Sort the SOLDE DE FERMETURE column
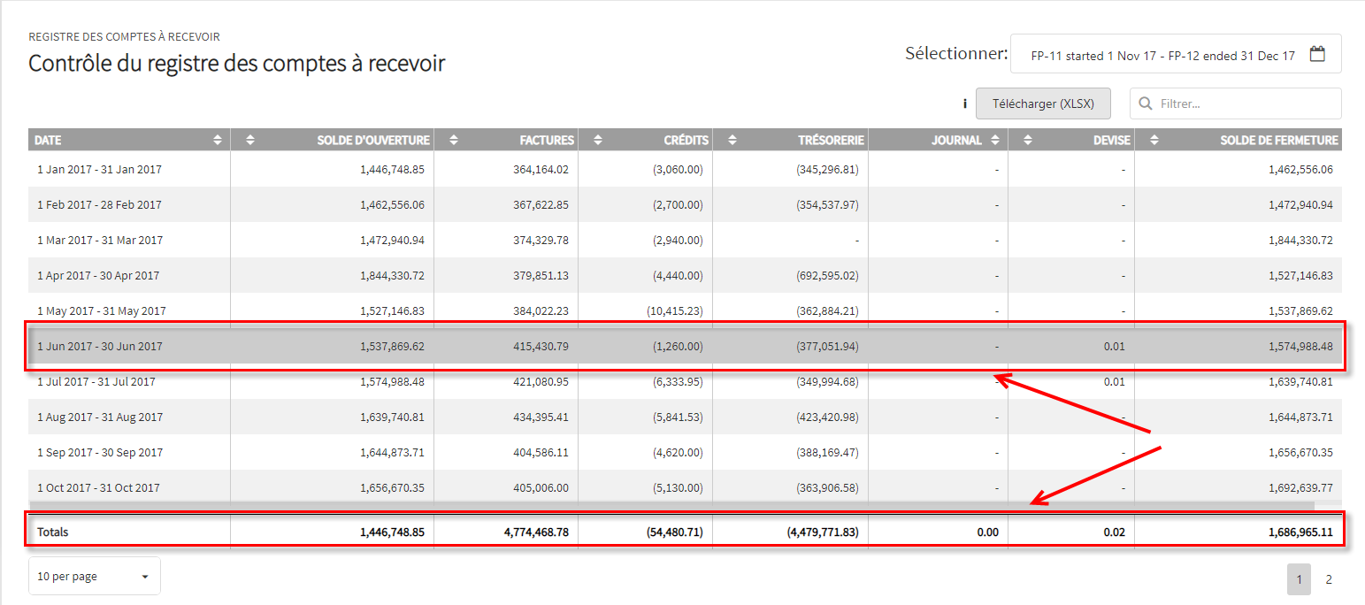The width and height of the screenshot is (1365, 605). (x=1154, y=140)
